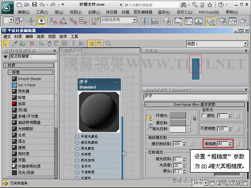Enable the self-illumination 颜色 checkbox

tap(204, 115)
